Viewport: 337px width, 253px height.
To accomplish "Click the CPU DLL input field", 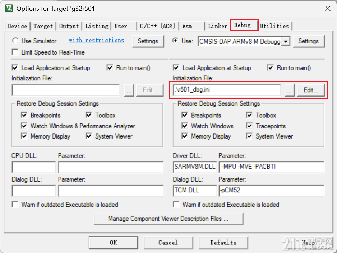I will 34,167.
